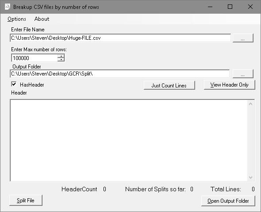Decrease max rows with down spinner arrow
261x212 pixels.
pyautogui.click(x=61, y=60)
